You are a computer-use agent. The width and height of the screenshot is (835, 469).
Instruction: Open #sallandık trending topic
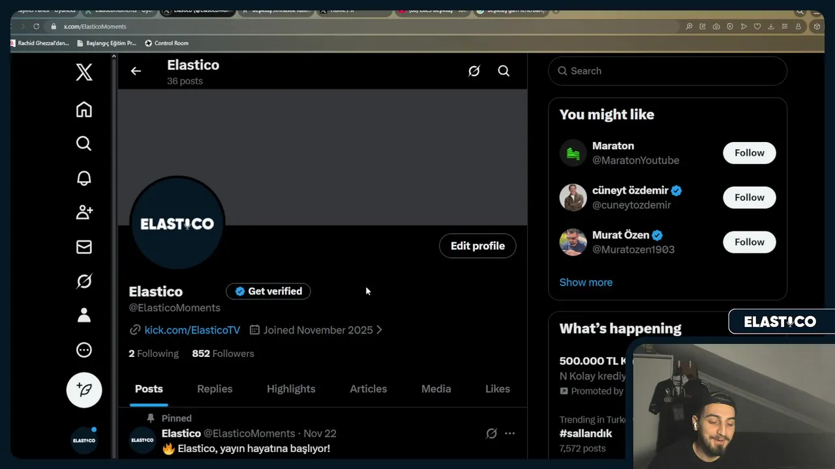click(x=586, y=433)
